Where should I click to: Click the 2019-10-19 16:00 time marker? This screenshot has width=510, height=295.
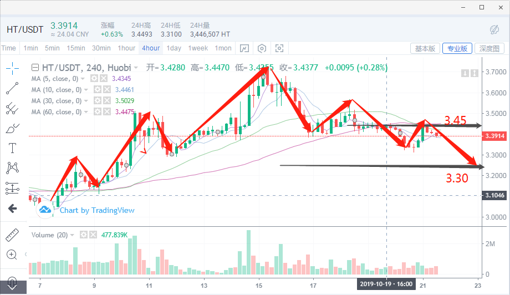(x=386, y=284)
